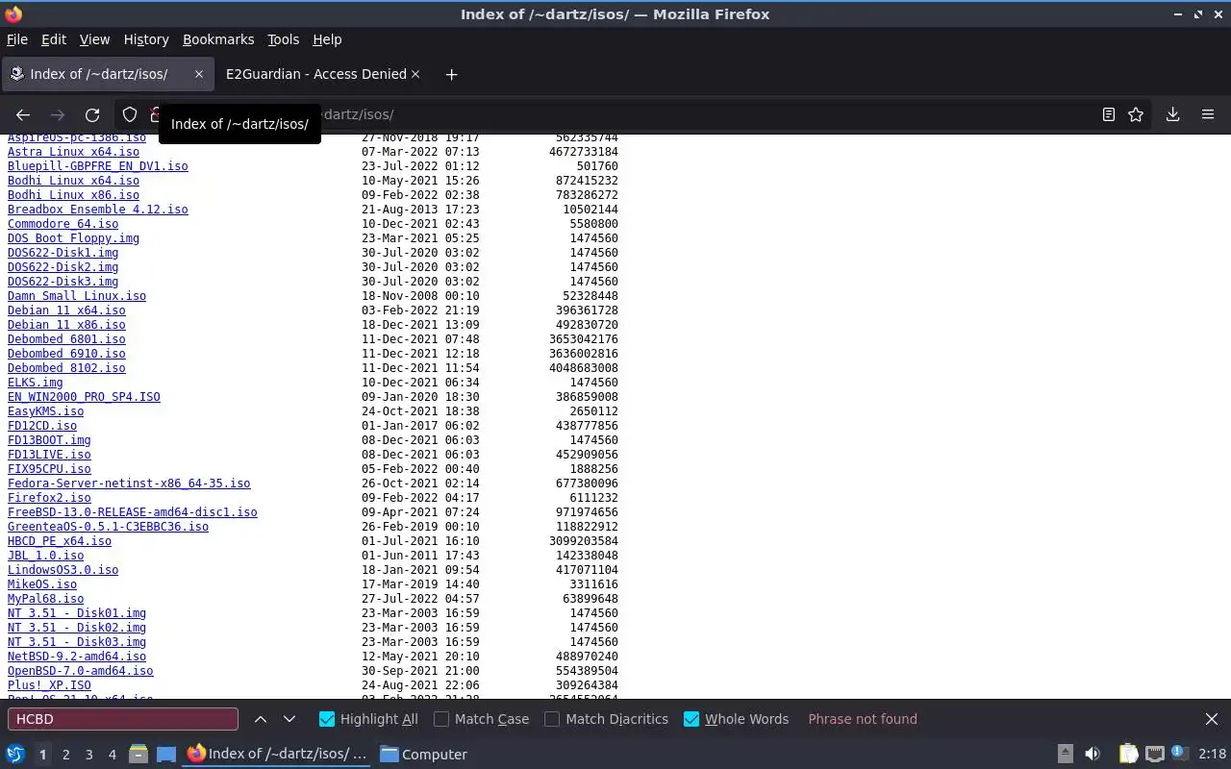The image size is (1231, 769).
Task: Open EN_WIN2000_PRO_SP4.ISO link
Action: (x=84, y=397)
